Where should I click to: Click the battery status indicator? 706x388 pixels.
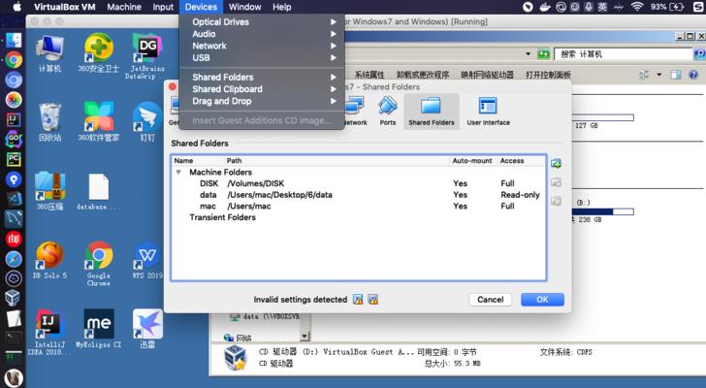click(667, 7)
